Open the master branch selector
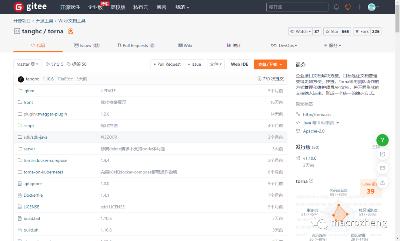 click(27, 64)
